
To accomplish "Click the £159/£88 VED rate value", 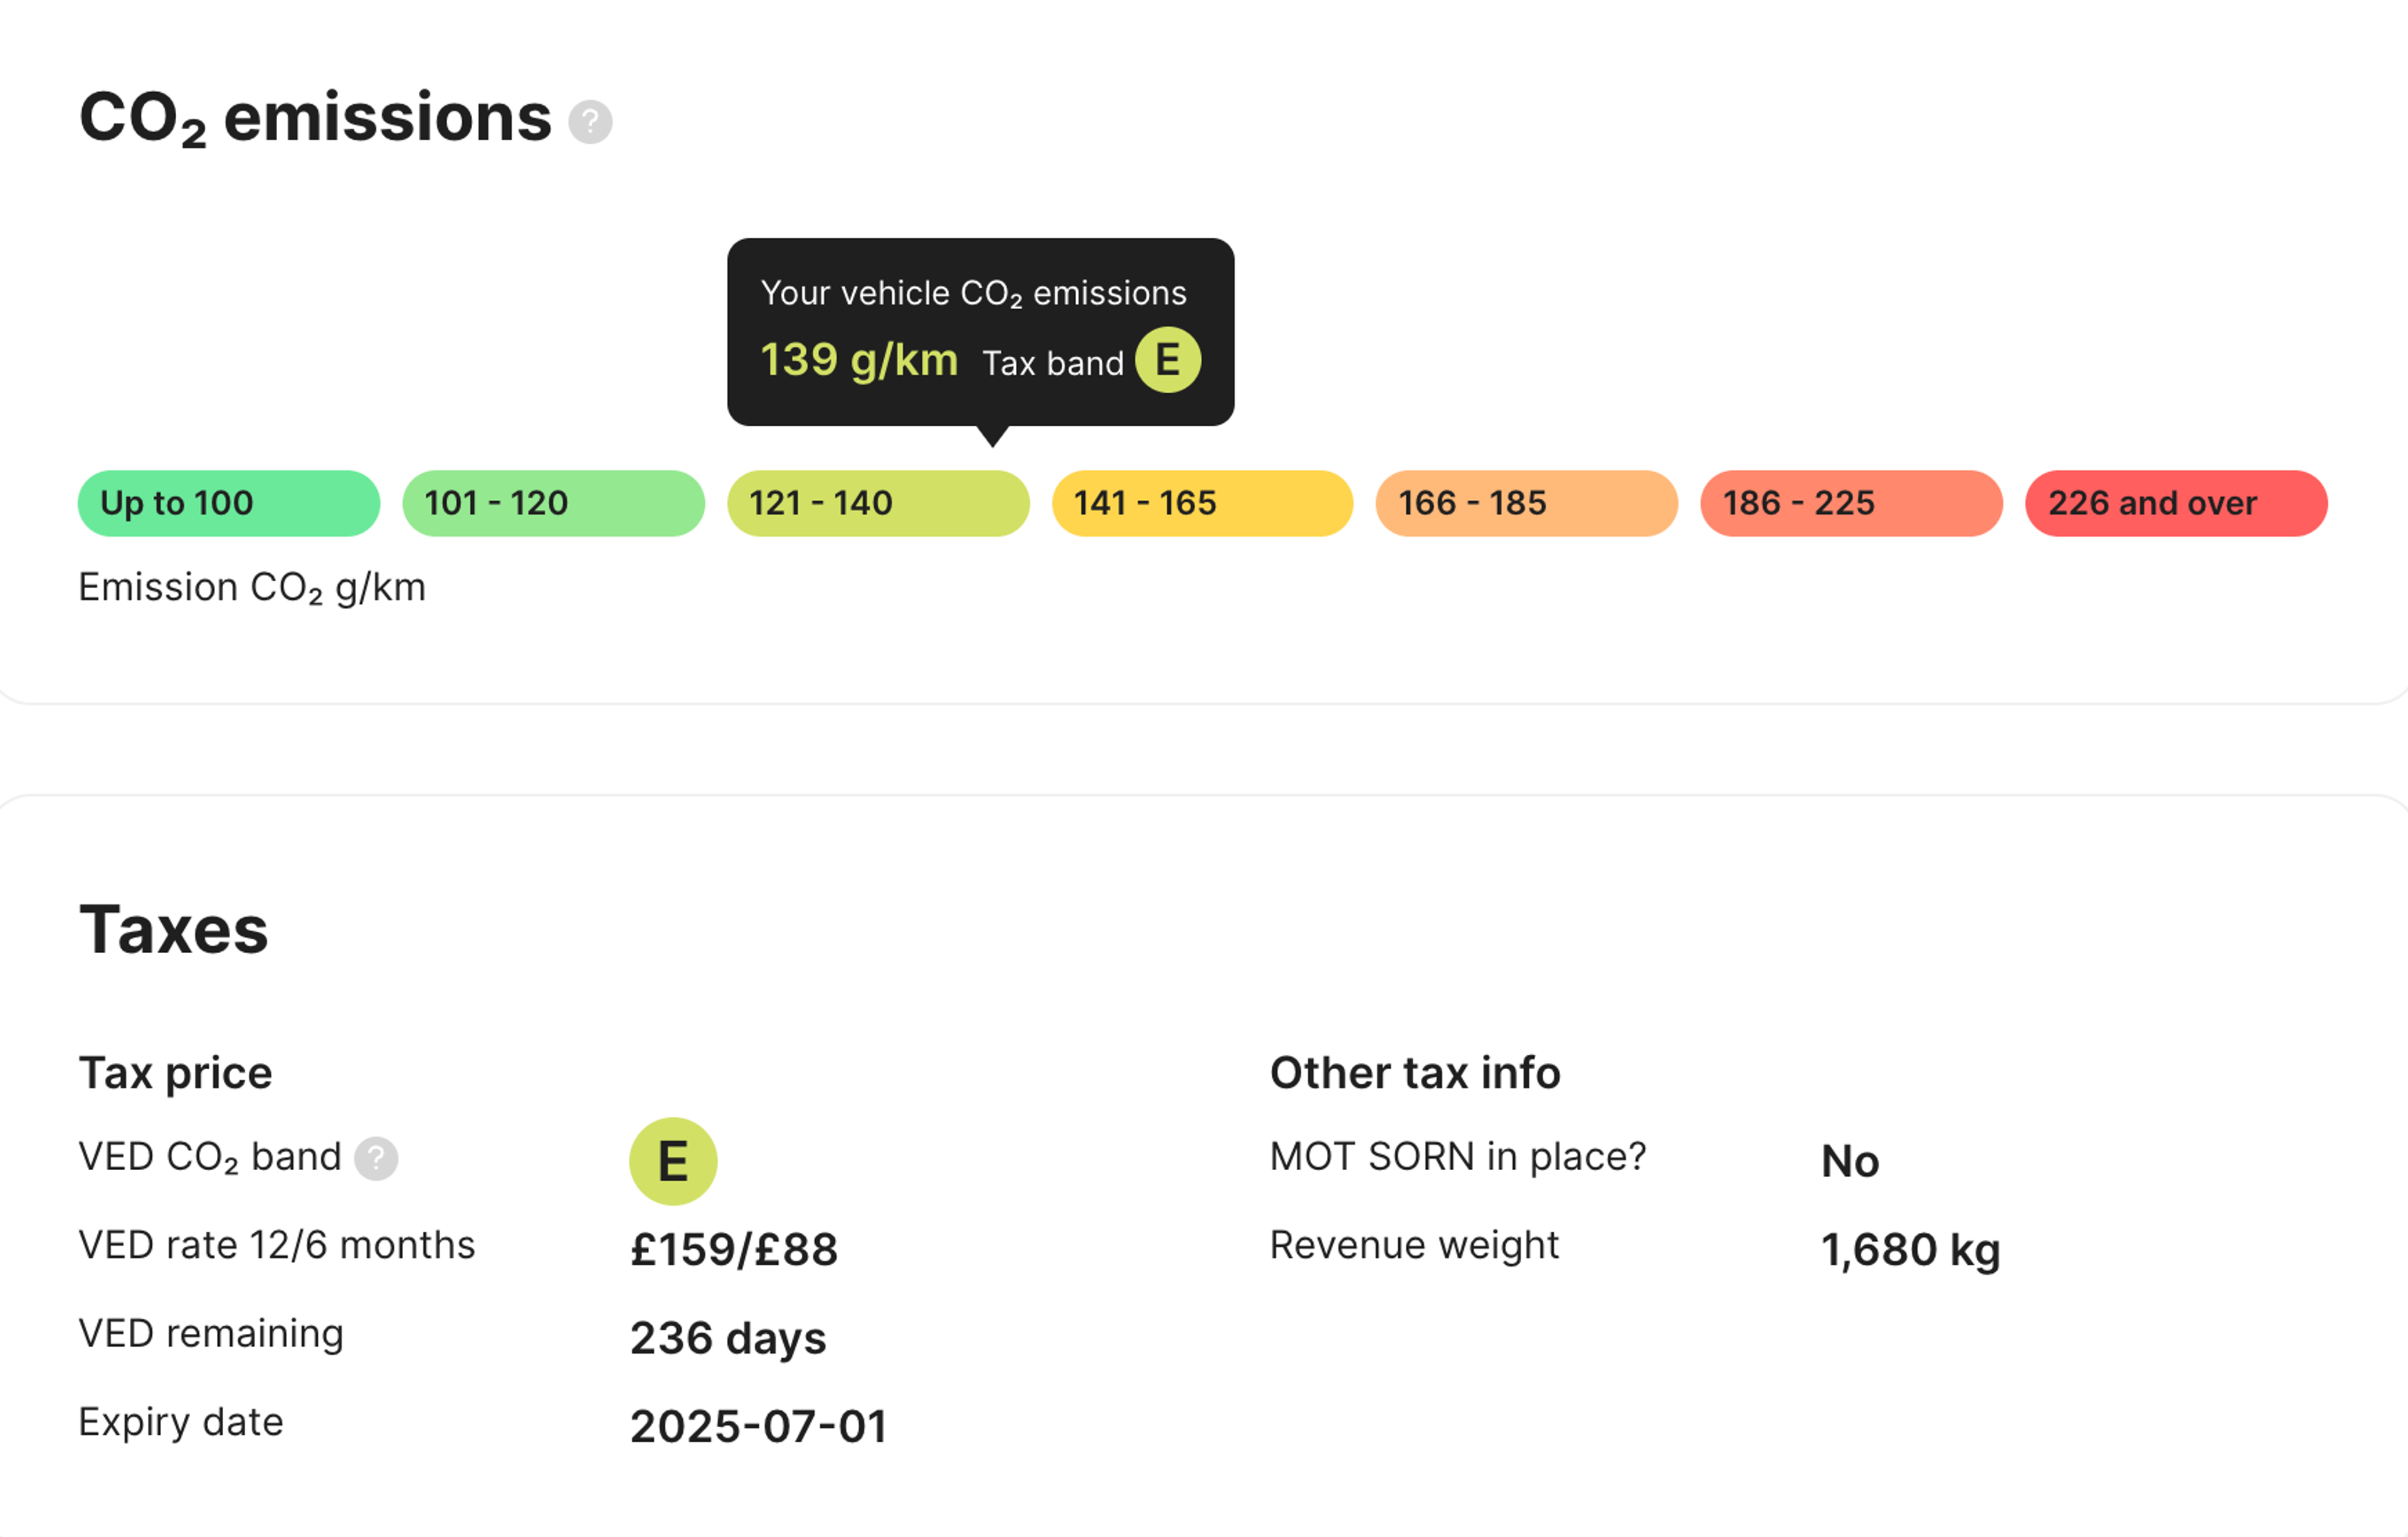I will coord(734,1249).
